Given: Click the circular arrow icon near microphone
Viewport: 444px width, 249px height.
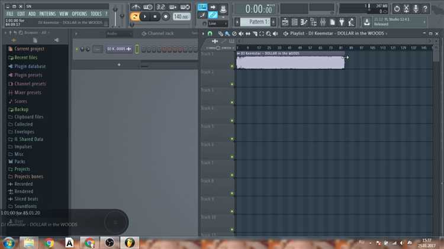Looking at the screenshot, I should point(397,9).
